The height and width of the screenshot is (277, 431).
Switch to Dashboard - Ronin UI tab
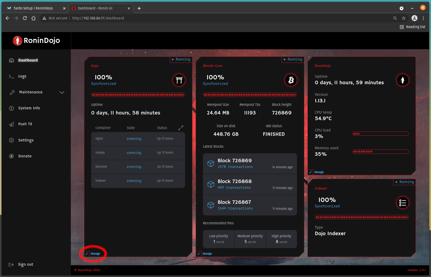pos(101,8)
